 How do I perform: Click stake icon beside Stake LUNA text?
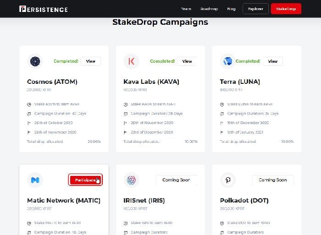pyautogui.click(x=222, y=104)
